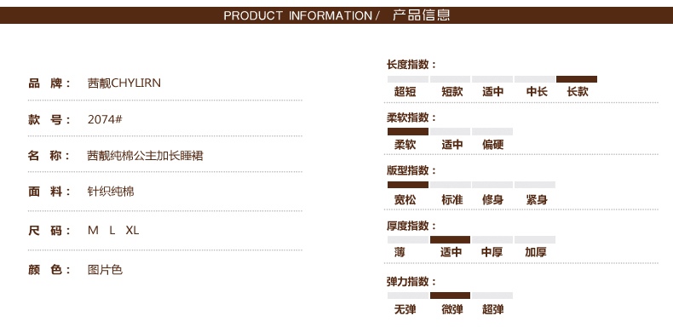Image resolution: width=673 pixels, height=327 pixels.
Task: Select the 薄 thickness label
Action: click(400, 252)
